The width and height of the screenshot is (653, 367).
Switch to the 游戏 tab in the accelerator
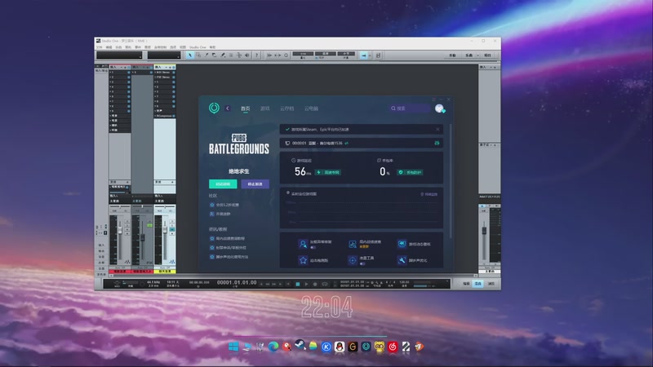(264, 108)
